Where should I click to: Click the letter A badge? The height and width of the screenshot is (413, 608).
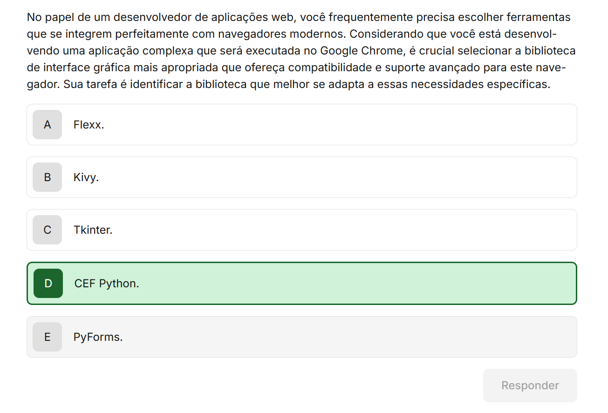[x=47, y=125]
